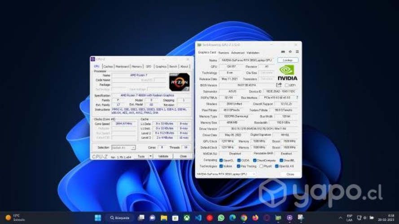Image resolution: width=399 pixels, height=224 pixels.
Task: Open File Explorer from the taskbar
Action: tap(164, 218)
